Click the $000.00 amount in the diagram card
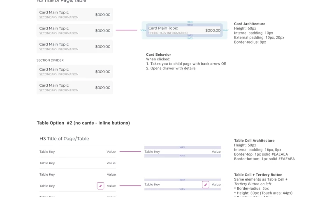 click(x=213, y=30)
